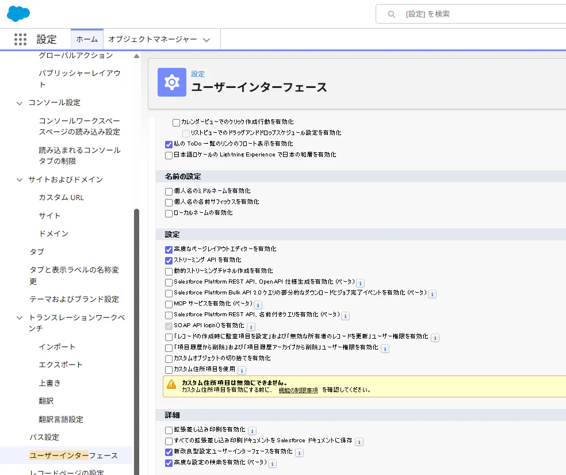Uncheck 私の ToDo 一覧のリンクのフロート表示 checkbox
The image size is (566, 475).
click(x=169, y=144)
